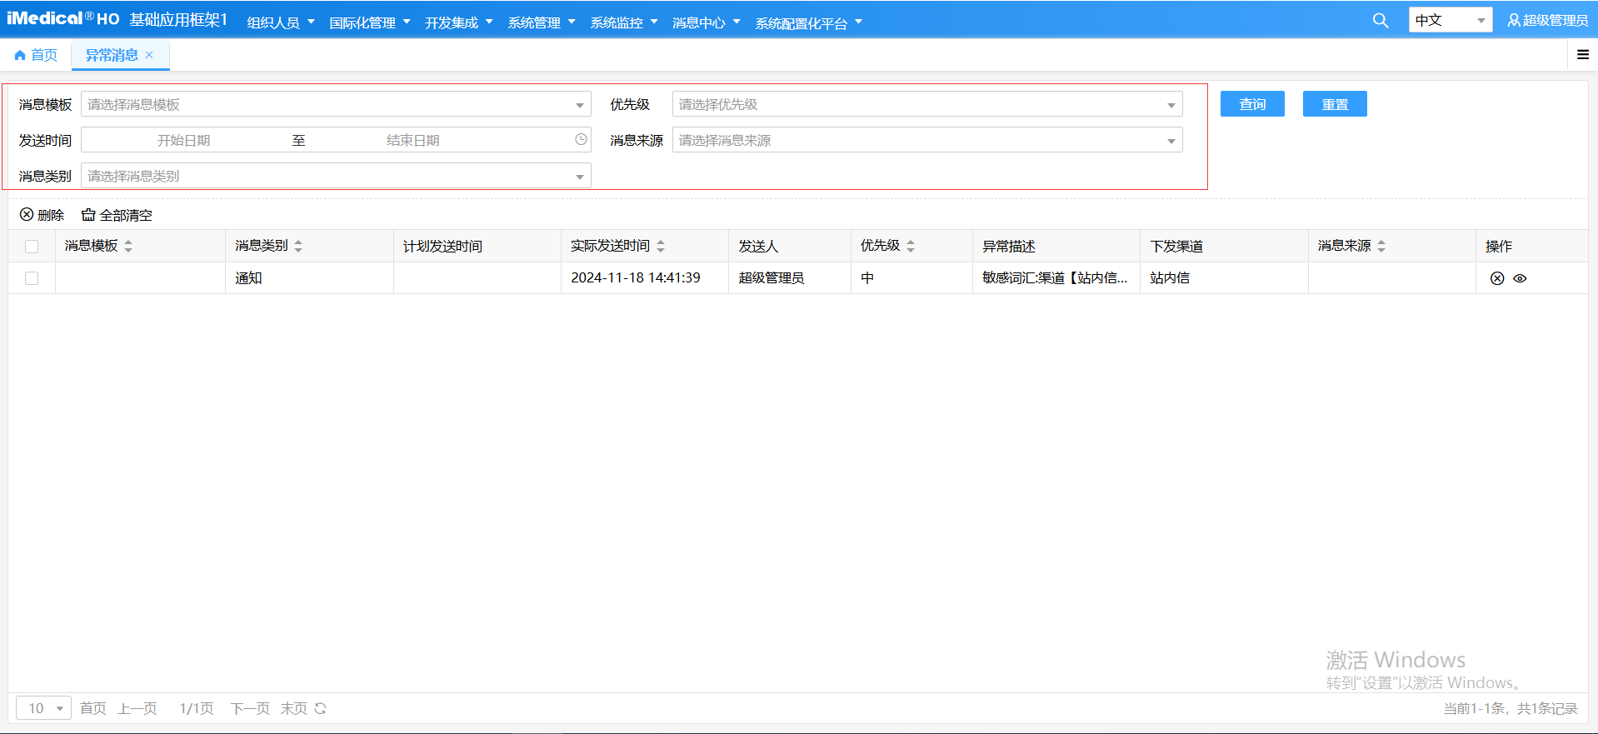Open the 系统管理 menu
The height and width of the screenshot is (734, 1598).
542,22
